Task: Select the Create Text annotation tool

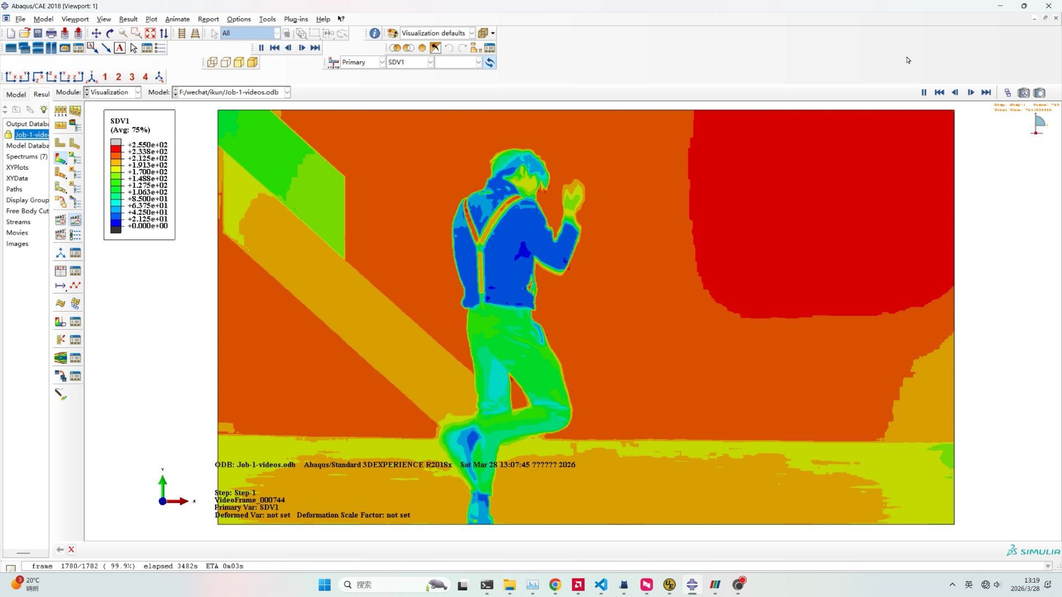Action: point(119,48)
